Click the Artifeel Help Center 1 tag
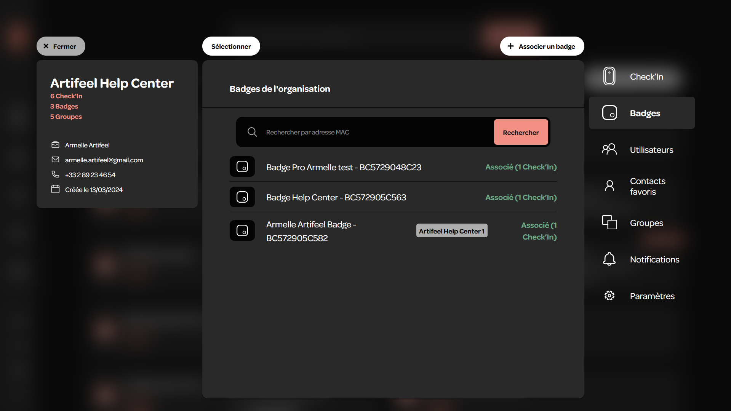 tap(452, 231)
